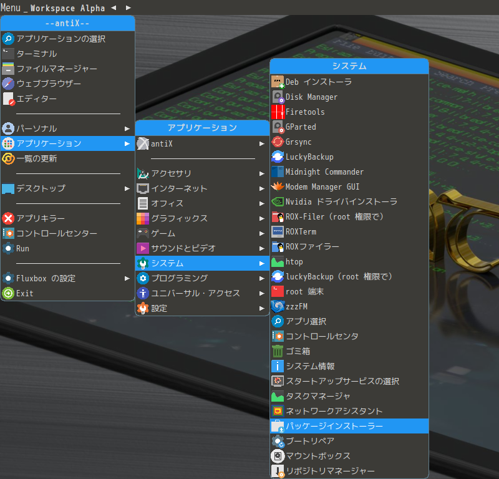This screenshot has width=499, height=479.
Task: Expand the ゲーム submenu arrow
Action: [261, 233]
